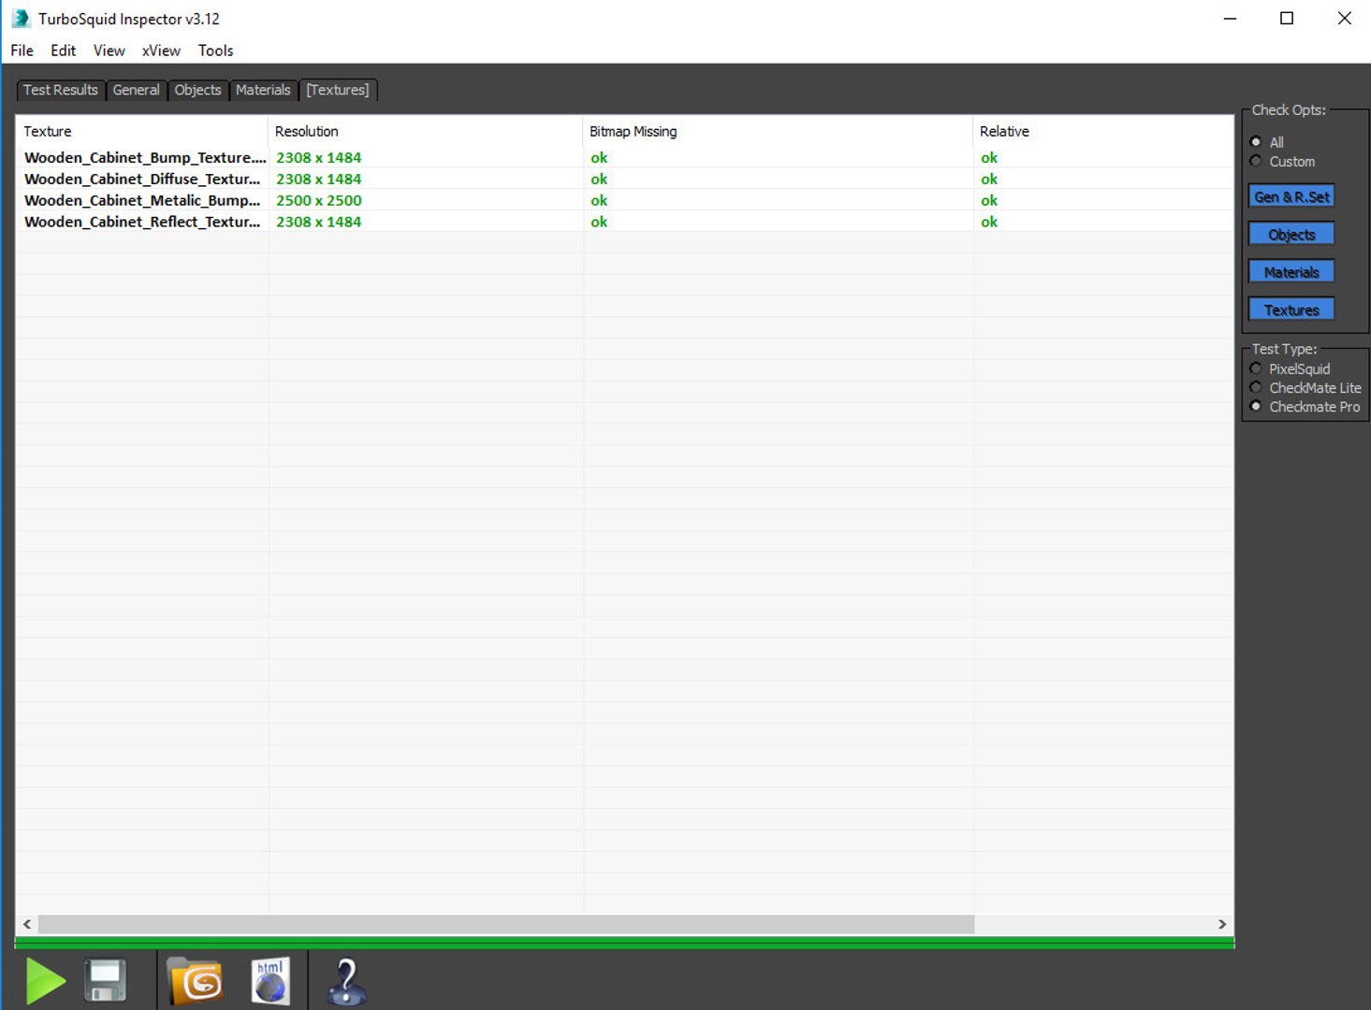Click the floppy disk Save icon

105,981
